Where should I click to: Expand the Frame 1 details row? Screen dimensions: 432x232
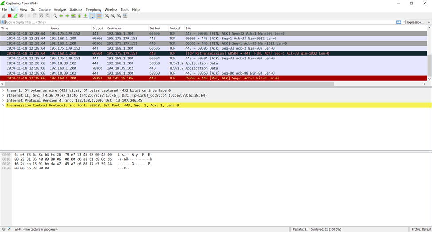(x=3, y=90)
